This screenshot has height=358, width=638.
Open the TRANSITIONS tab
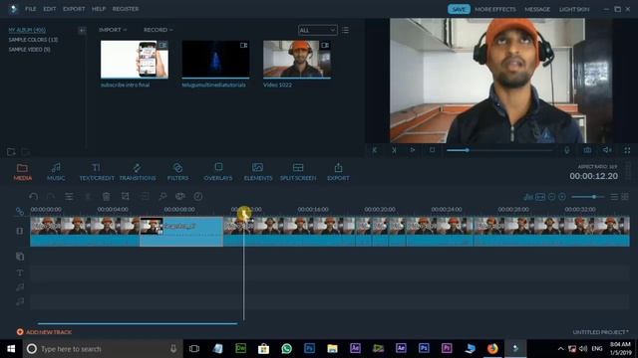point(138,172)
